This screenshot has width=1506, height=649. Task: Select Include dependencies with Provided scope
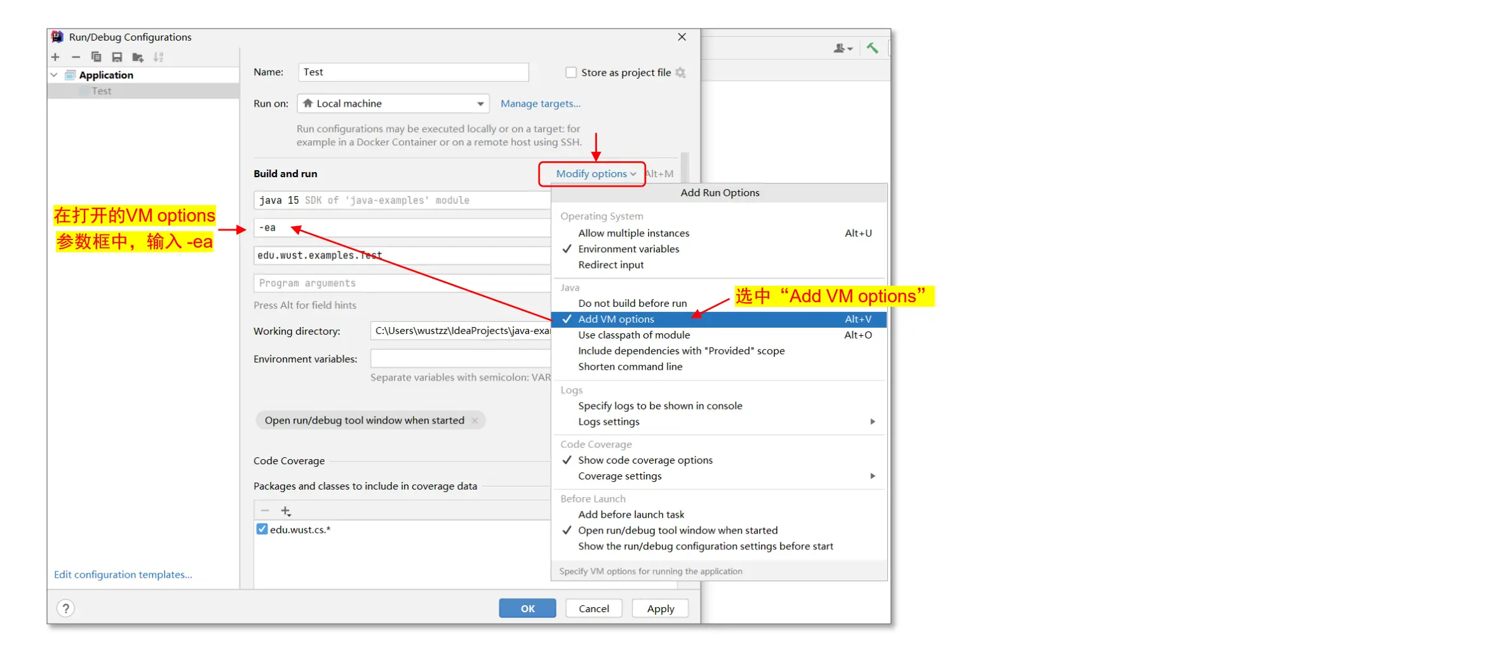[x=719, y=351]
